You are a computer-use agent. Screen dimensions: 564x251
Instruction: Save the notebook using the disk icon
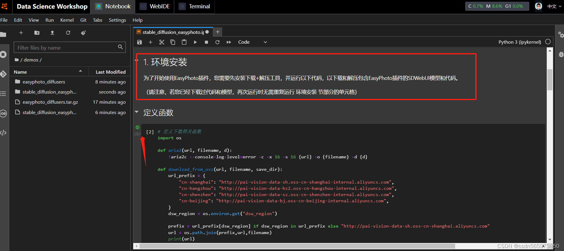140,42
